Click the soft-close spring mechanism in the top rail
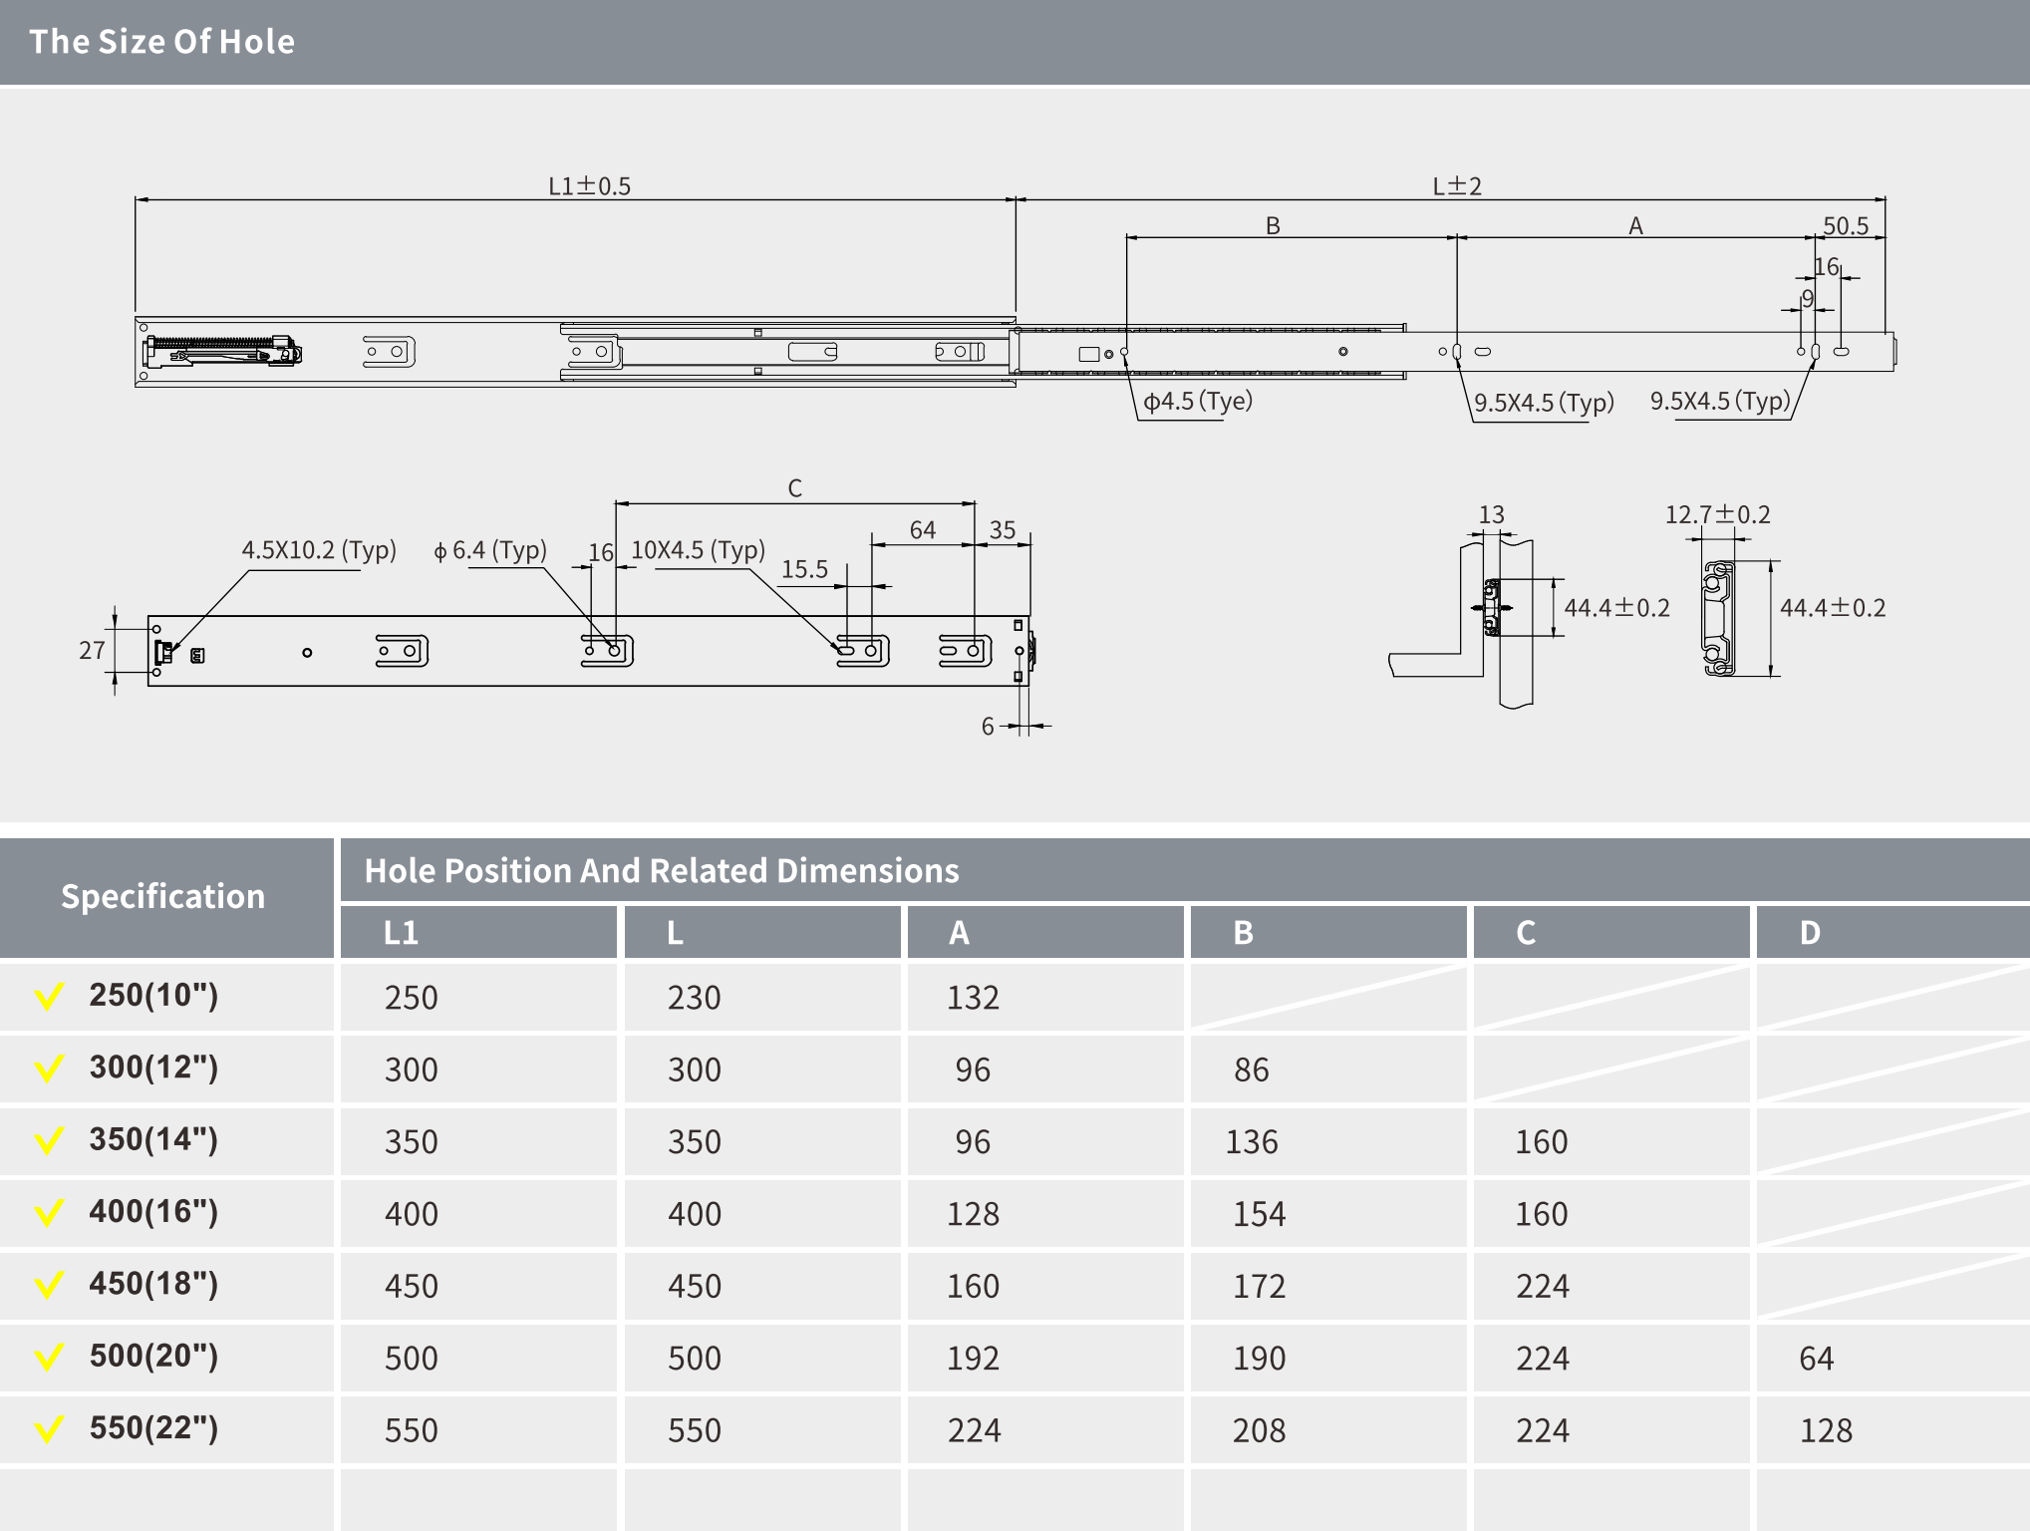2030x1531 pixels. [222, 351]
